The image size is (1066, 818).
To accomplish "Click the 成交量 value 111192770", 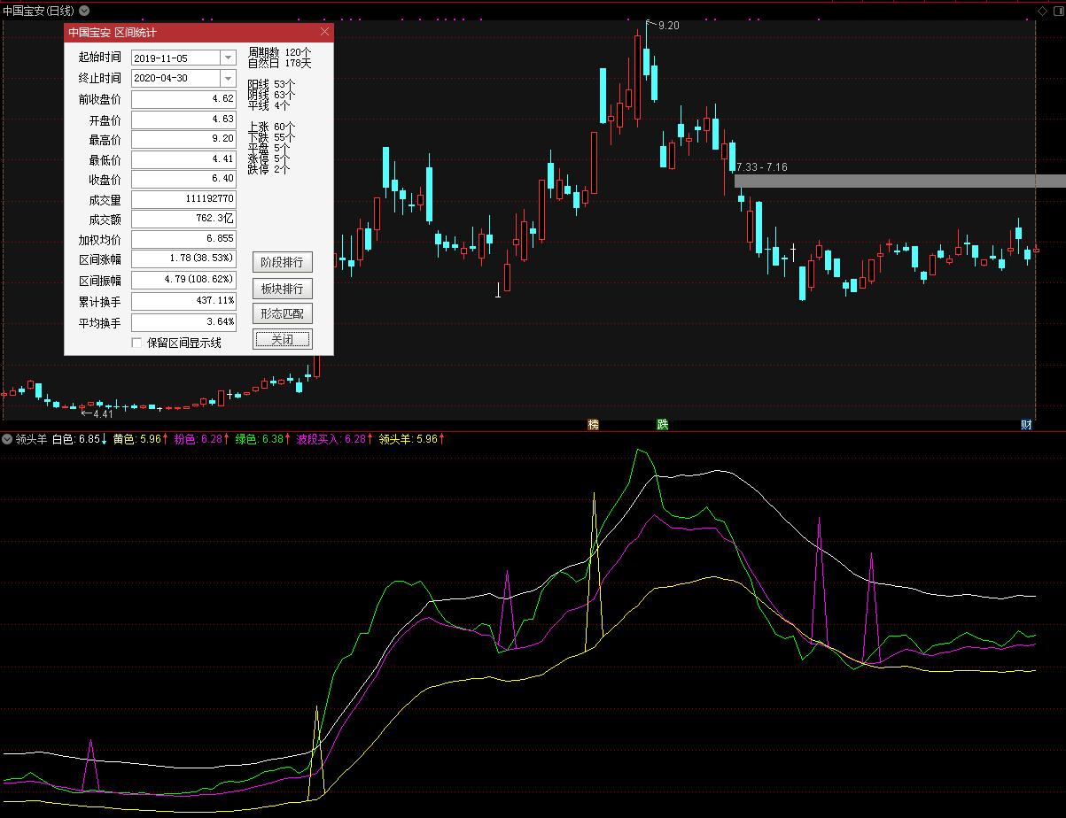I will click(x=183, y=200).
